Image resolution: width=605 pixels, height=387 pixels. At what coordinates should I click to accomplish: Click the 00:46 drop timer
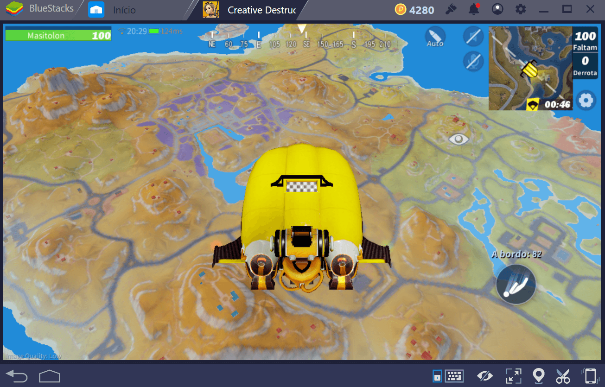coord(557,104)
